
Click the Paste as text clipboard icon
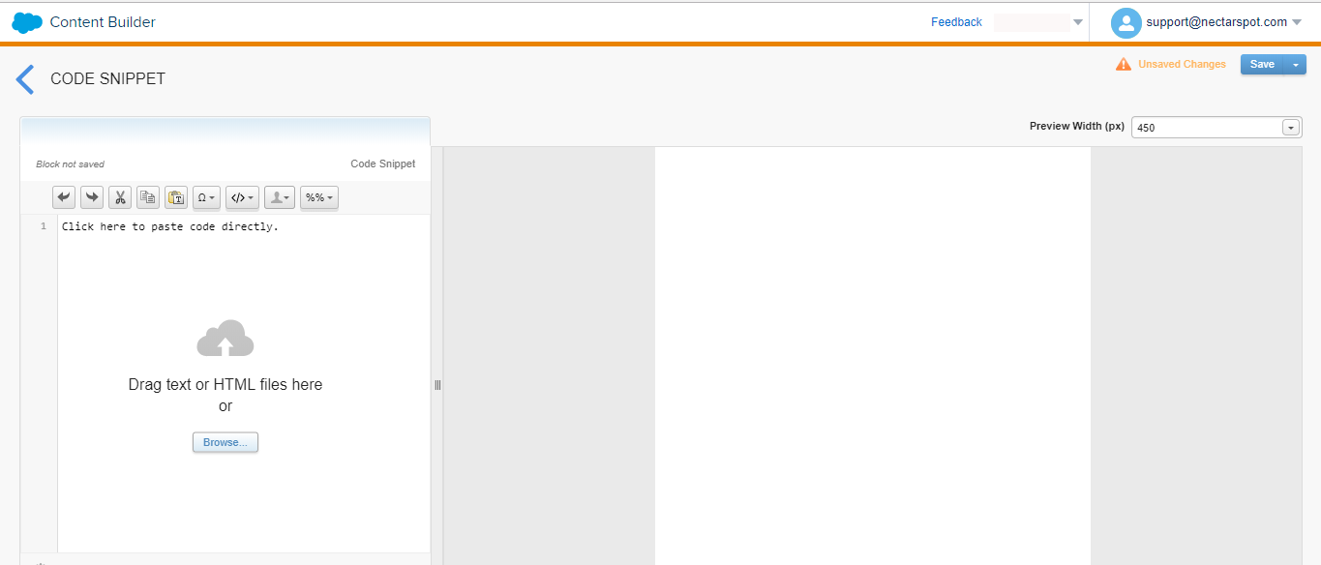(176, 197)
